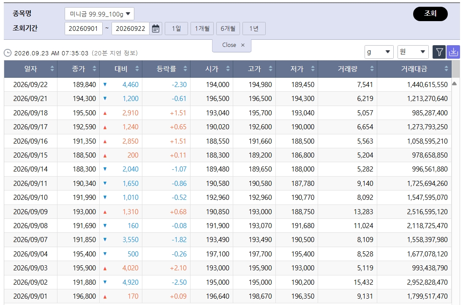
Task: Sort table by 저가 column arrows
Action: point(313,69)
